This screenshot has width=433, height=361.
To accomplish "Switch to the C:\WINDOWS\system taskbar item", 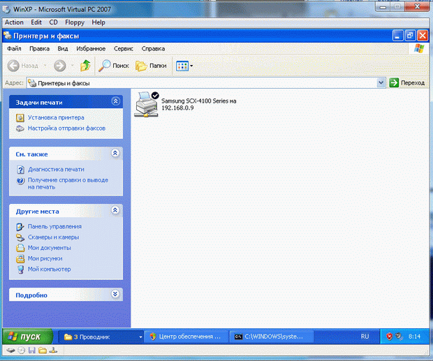I will [268, 337].
